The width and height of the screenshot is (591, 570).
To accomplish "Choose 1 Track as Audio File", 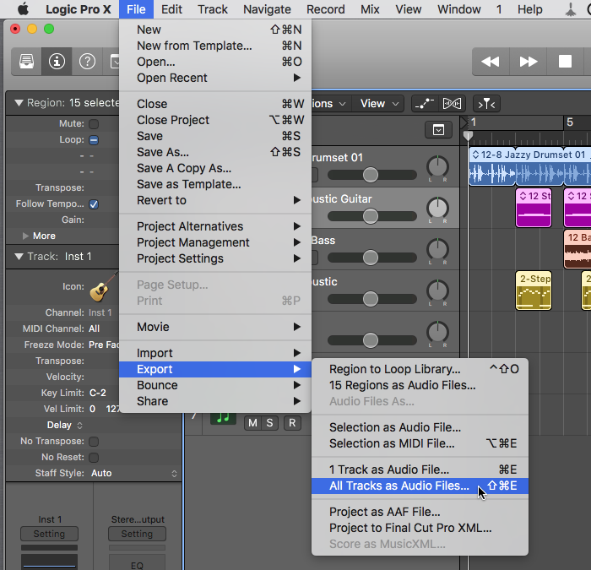I will click(420, 470).
